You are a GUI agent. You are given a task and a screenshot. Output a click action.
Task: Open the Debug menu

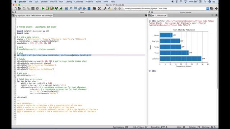pyautogui.click(x=69, y=1)
